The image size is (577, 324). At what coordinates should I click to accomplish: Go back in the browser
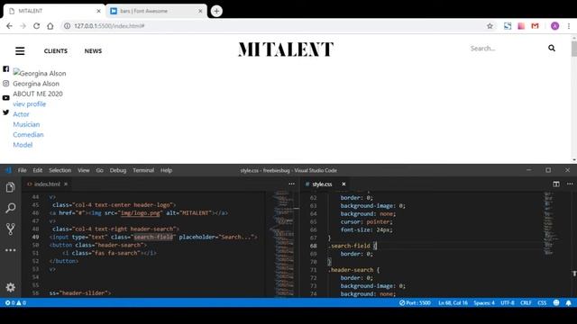(9, 26)
